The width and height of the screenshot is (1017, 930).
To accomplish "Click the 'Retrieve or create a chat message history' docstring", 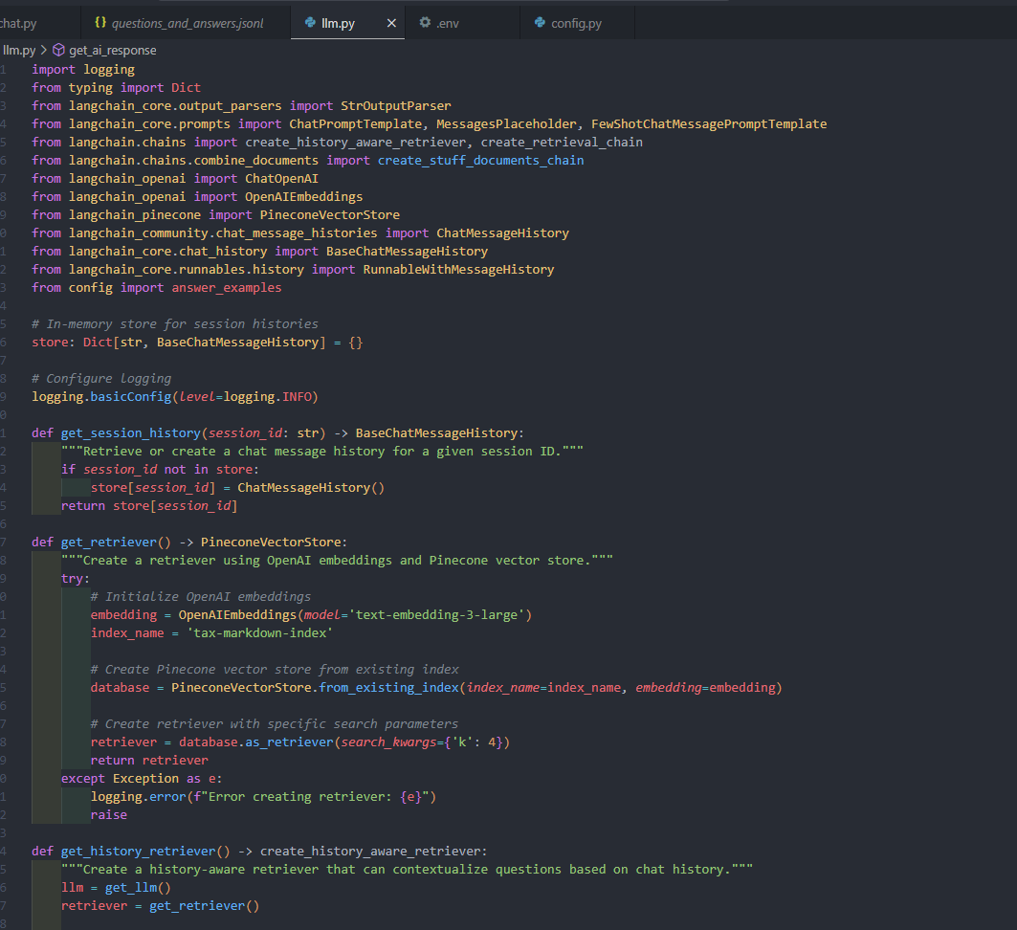I will pyautogui.click(x=322, y=451).
